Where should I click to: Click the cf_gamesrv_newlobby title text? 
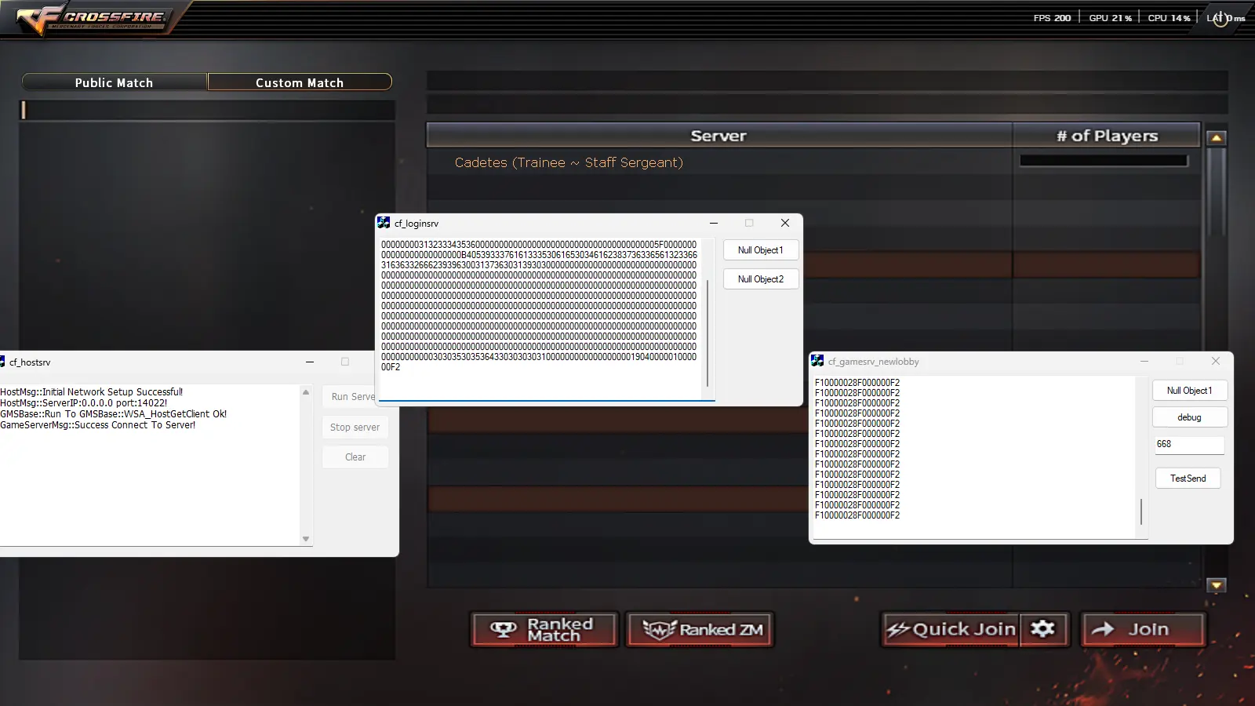pyautogui.click(x=874, y=362)
